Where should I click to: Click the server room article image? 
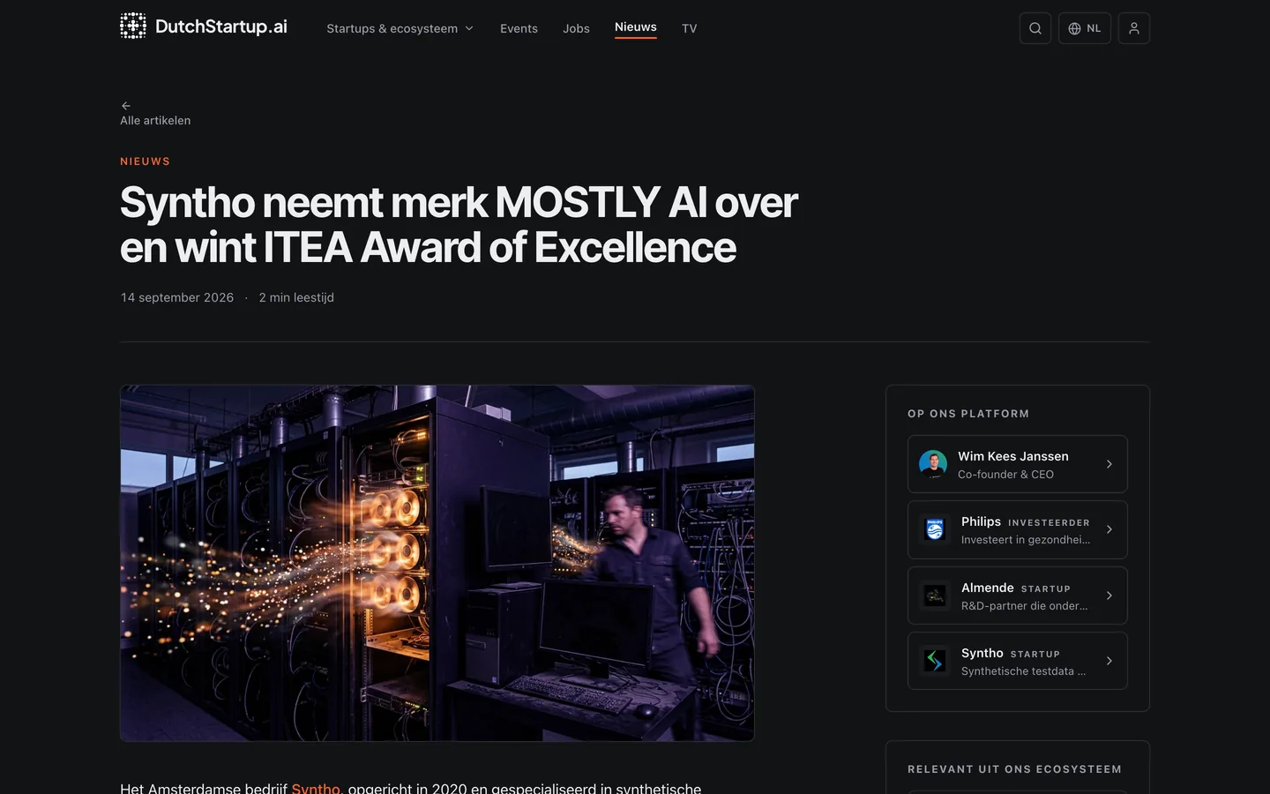pyautogui.click(x=437, y=563)
